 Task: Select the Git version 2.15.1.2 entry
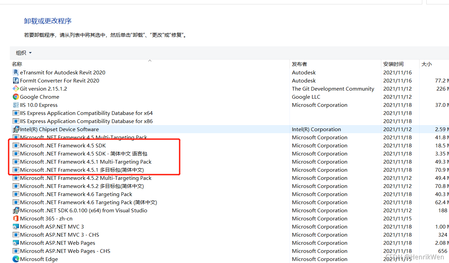tap(43, 89)
